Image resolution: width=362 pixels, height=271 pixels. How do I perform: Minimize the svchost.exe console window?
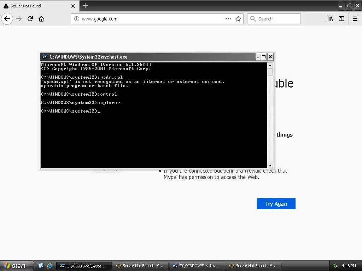point(258,57)
